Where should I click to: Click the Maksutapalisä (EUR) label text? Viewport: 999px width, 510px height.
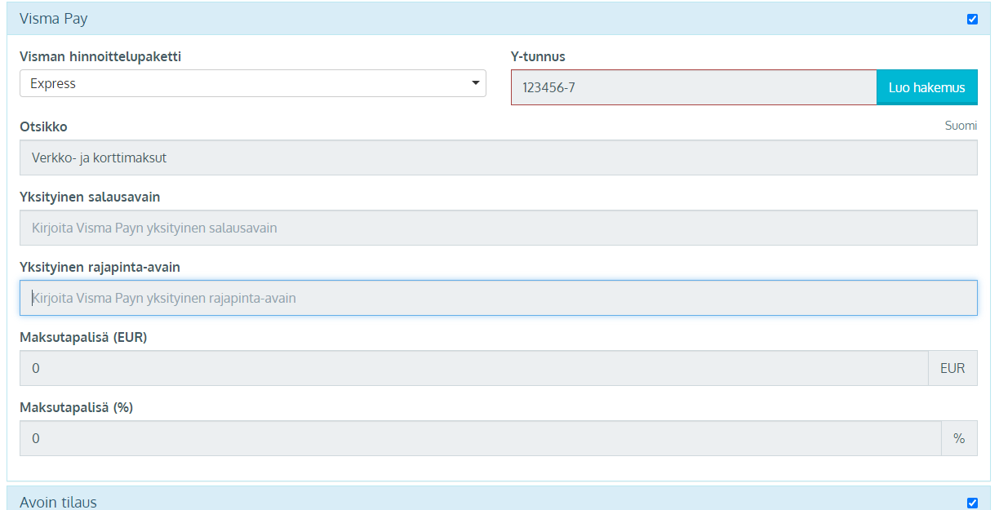[83, 338]
